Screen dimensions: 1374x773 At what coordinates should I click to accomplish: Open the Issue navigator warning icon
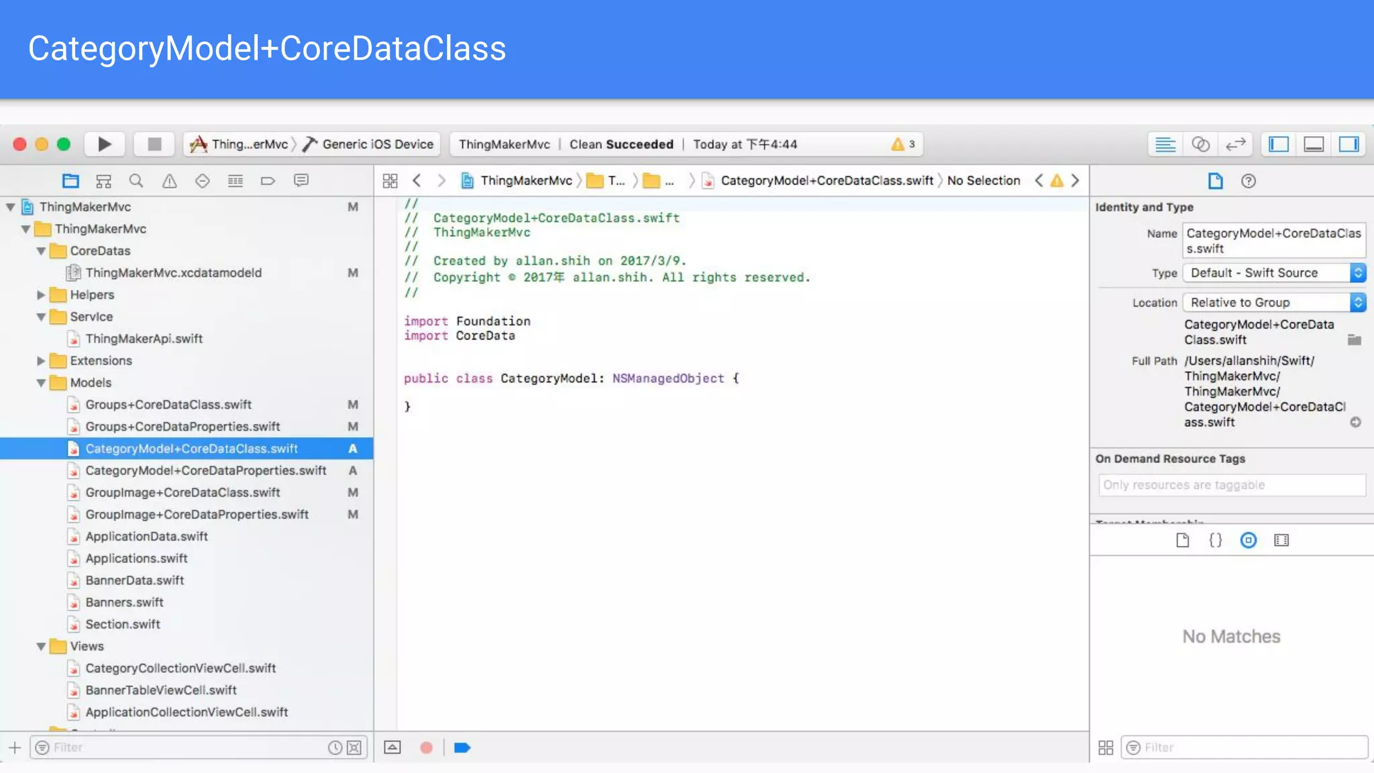(169, 181)
